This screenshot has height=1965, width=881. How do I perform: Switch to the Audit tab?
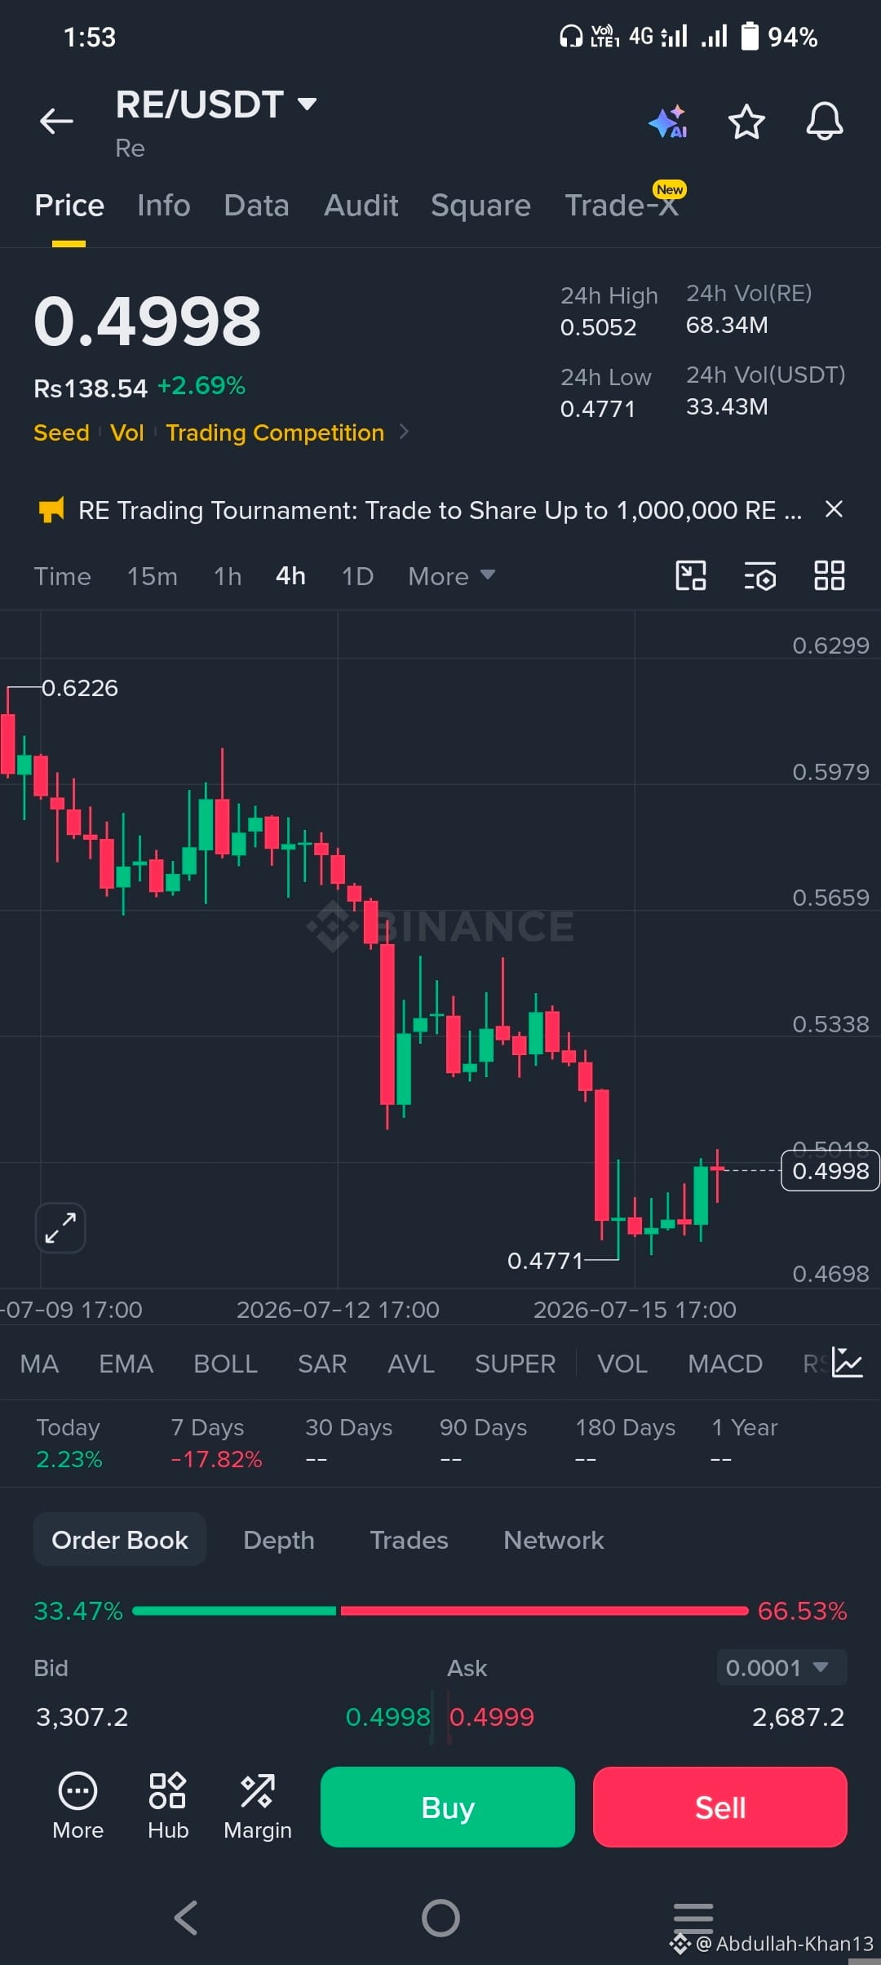coord(361,206)
